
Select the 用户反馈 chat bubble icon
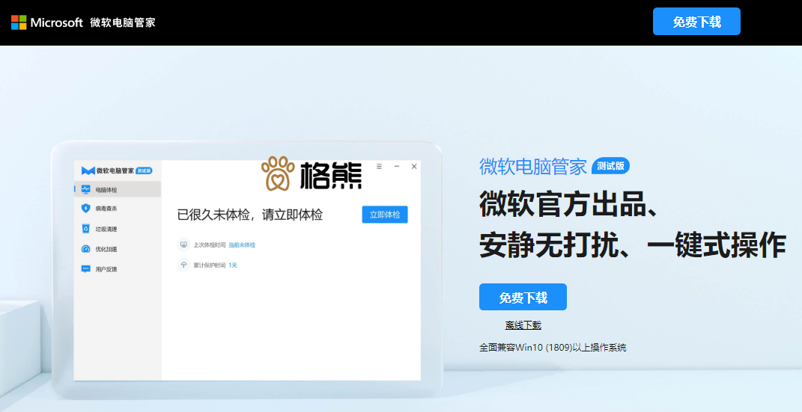coord(85,269)
